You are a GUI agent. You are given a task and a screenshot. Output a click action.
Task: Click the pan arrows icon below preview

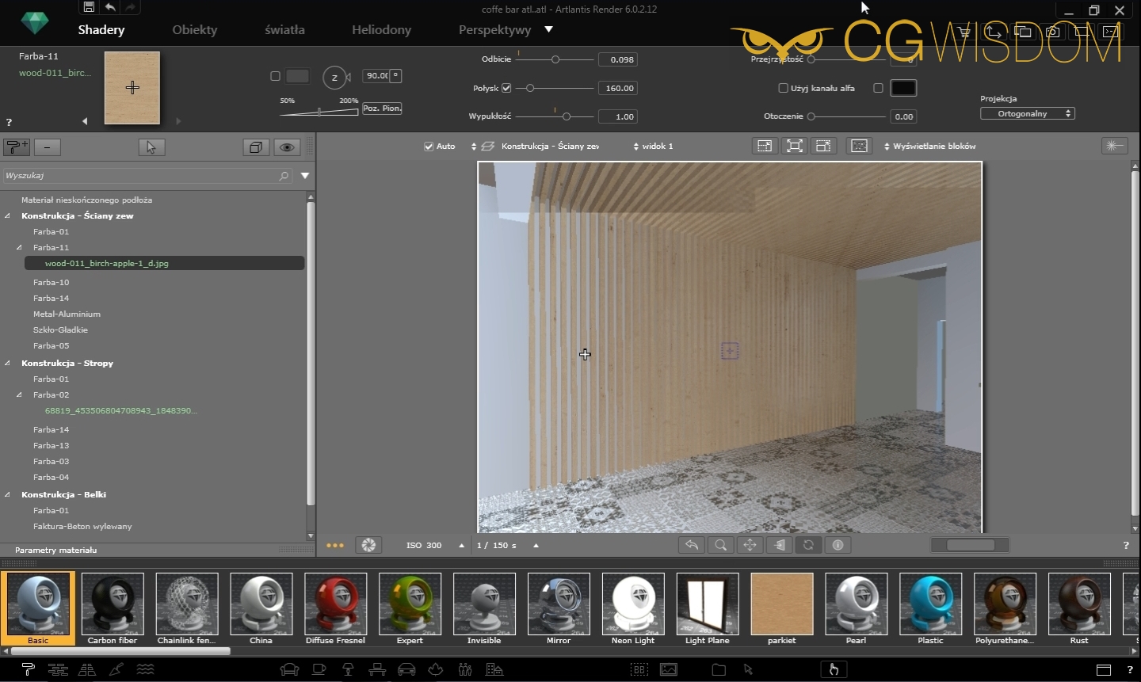pos(750,545)
